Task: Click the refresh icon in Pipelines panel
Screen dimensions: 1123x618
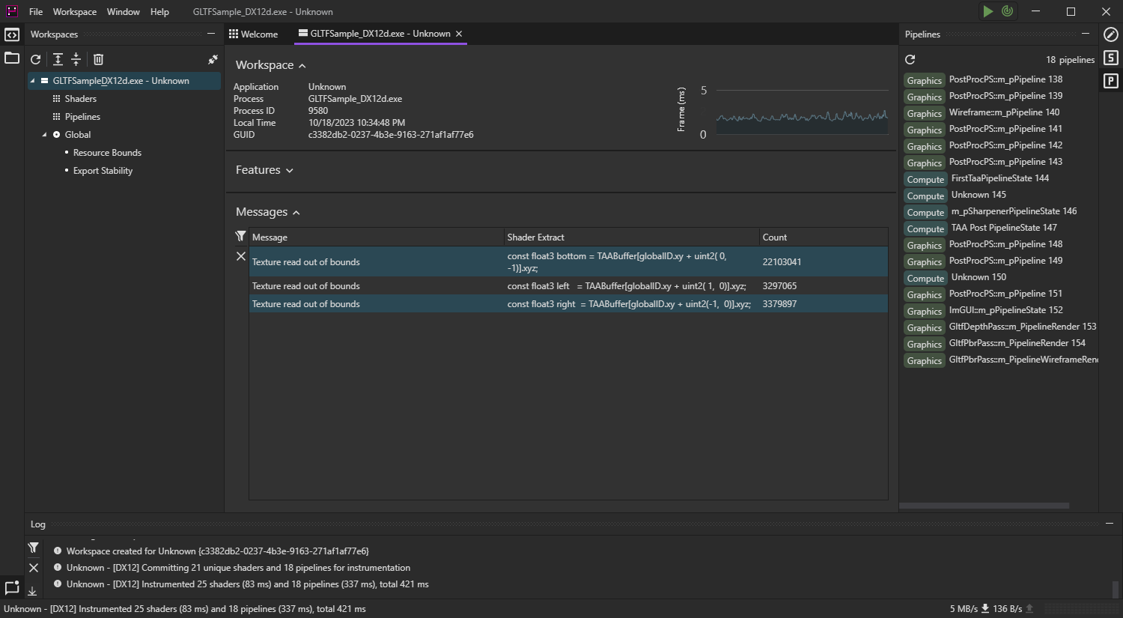Action: pyautogui.click(x=910, y=60)
